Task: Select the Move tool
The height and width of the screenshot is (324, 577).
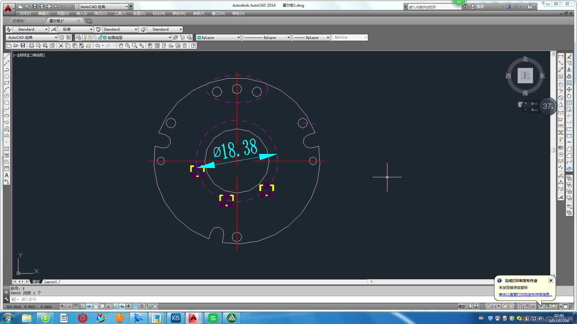Action: pyautogui.click(x=569, y=89)
